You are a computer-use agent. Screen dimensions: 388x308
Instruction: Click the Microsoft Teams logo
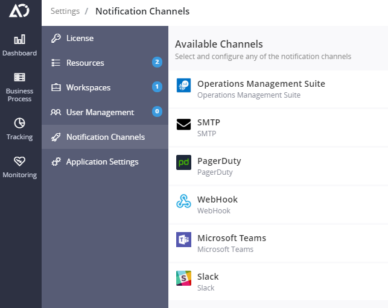pos(183,239)
